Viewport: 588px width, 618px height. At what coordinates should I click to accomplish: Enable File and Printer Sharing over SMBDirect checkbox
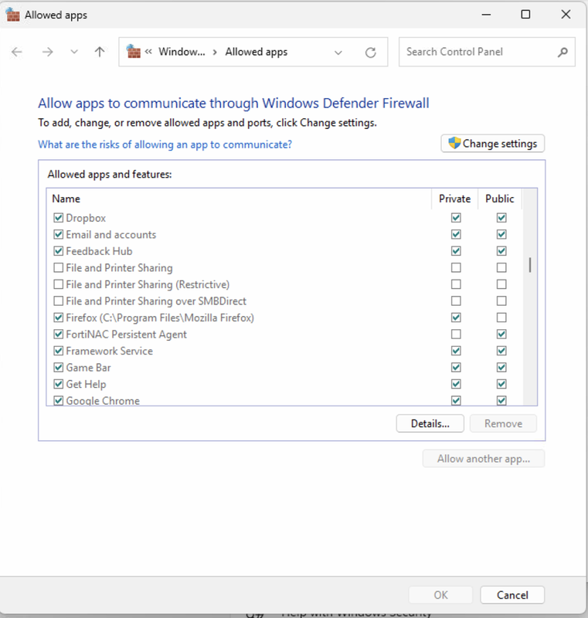click(58, 301)
